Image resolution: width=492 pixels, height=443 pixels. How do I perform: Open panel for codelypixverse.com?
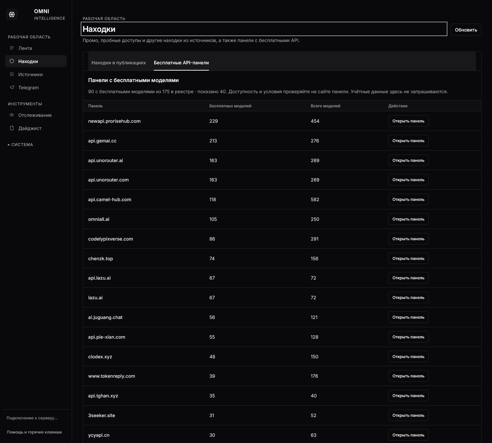tap(408, 239)
